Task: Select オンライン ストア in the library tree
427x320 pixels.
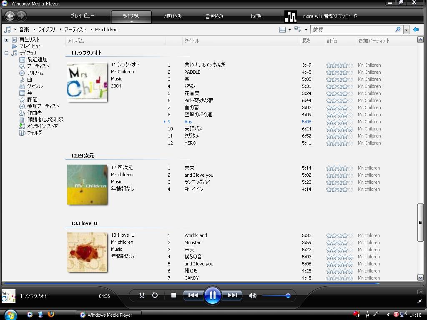Action: (43, 126)
